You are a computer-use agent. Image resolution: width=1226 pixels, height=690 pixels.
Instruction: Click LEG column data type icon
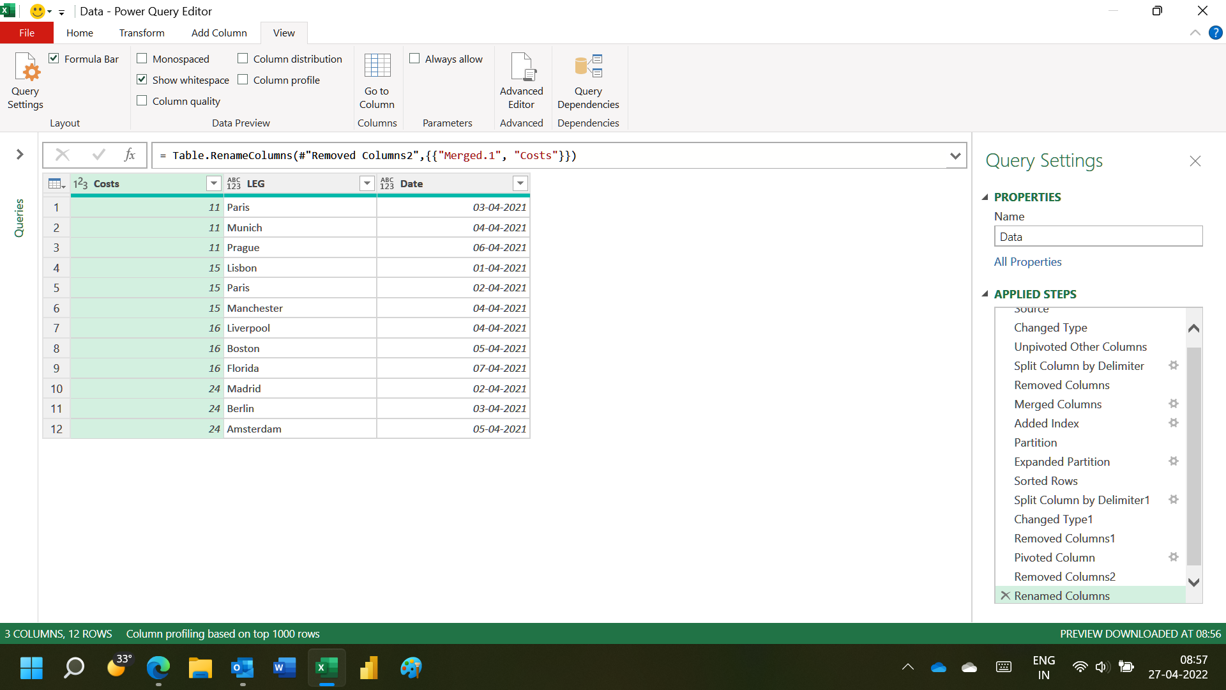point(234,184)
